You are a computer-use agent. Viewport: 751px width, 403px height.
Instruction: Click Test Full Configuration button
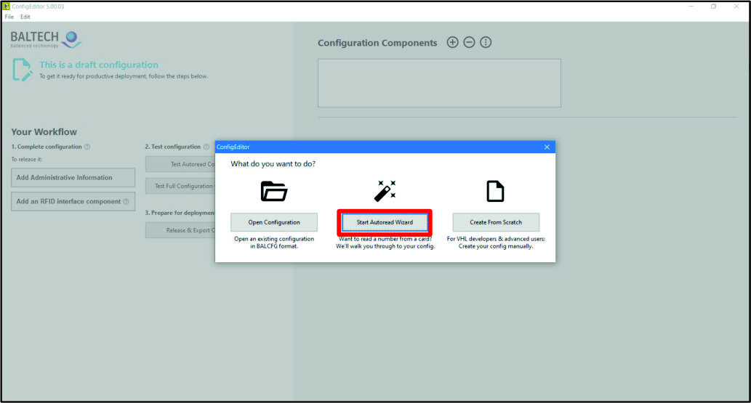[180, 186]
